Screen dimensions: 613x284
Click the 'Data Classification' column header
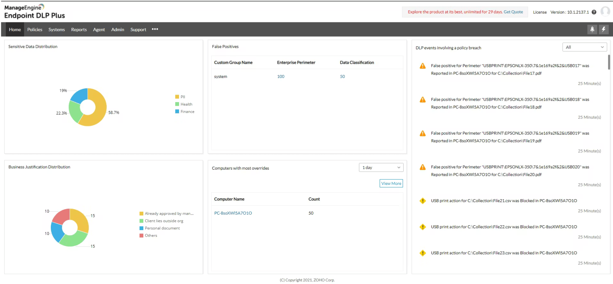(x=357, y=62)
